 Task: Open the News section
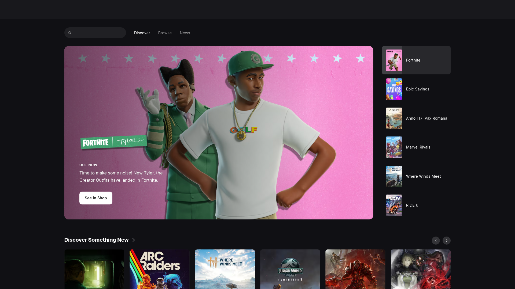185,33
